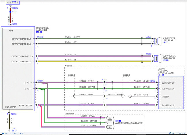The height and width of the screenshot is (135, 187).
Task: Follow the 151-18 Audio Control Module link
Action: pyautogui.click(x=161, y=75)
